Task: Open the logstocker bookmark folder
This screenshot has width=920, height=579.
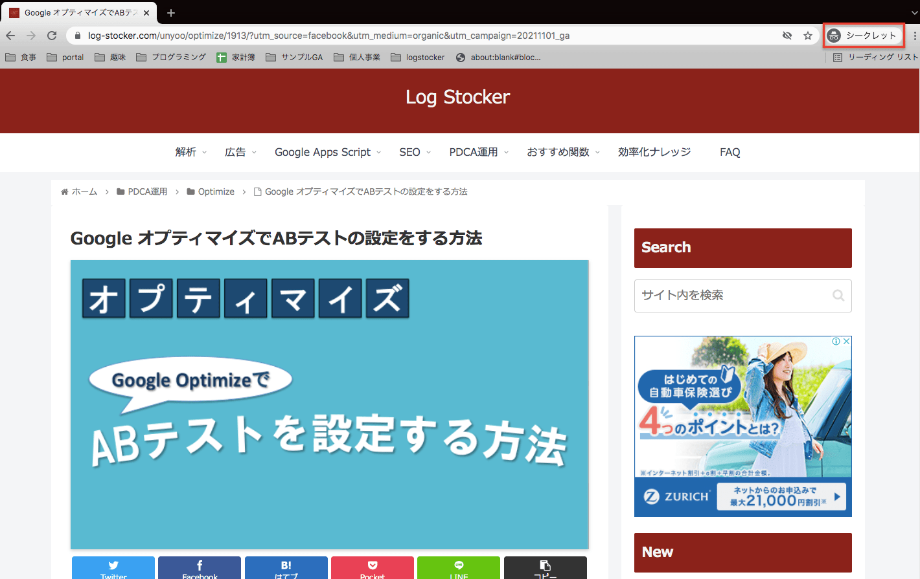Action: (x=418, y=58)
